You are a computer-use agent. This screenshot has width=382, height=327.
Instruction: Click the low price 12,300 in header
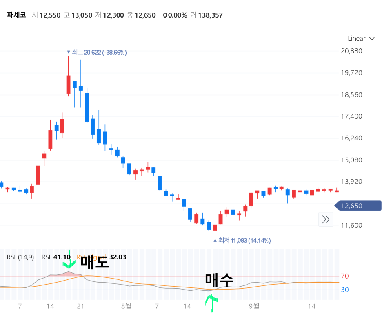pos(113,15)
